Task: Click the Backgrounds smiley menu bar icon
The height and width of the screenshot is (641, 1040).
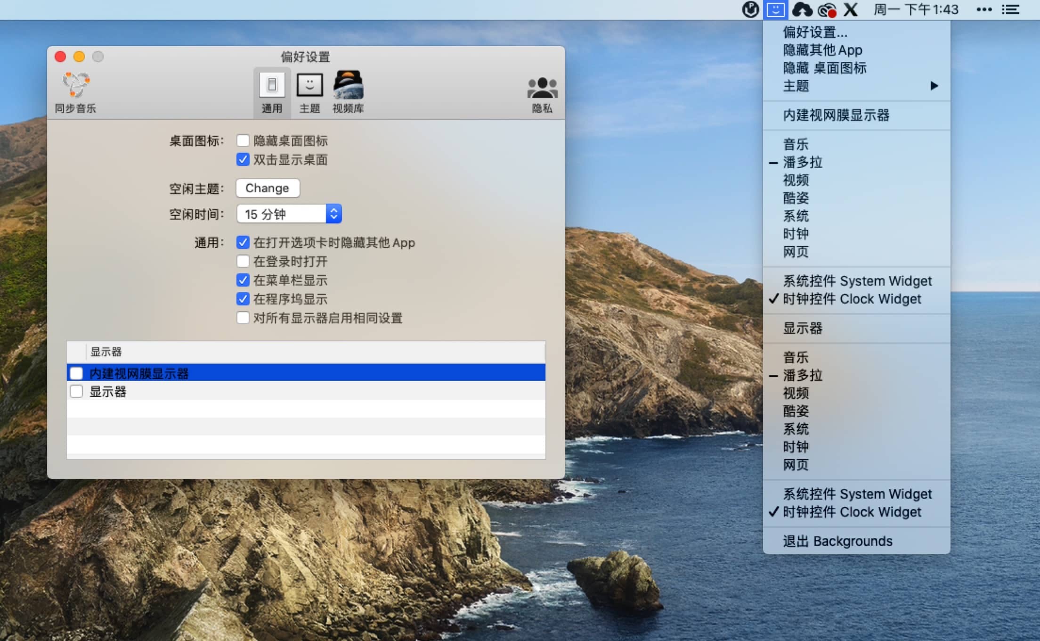Action: coord(775,9)
